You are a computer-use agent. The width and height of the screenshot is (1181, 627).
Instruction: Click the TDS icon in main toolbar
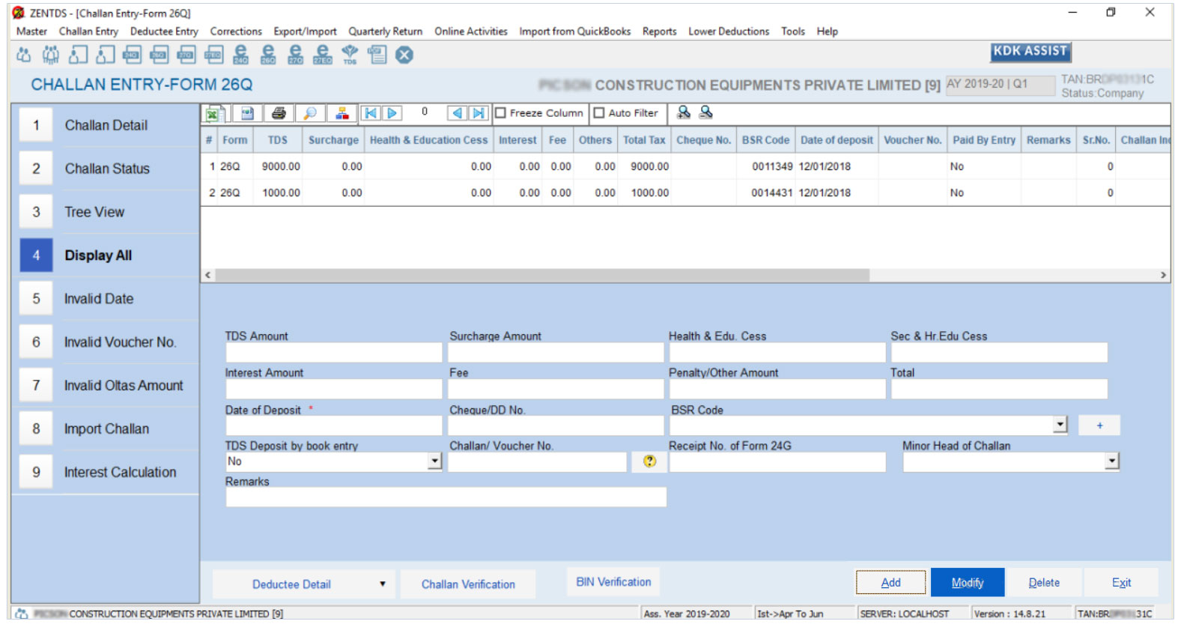click(350, 55)
